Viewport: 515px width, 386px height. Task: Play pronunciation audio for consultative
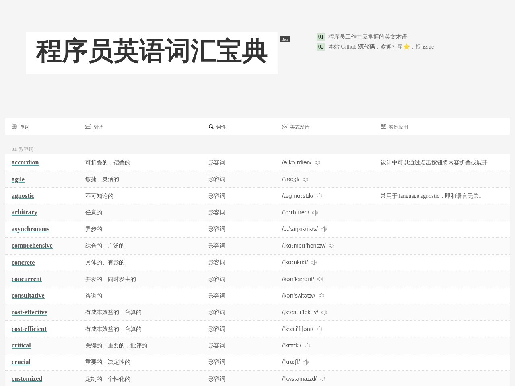[321, 296]
